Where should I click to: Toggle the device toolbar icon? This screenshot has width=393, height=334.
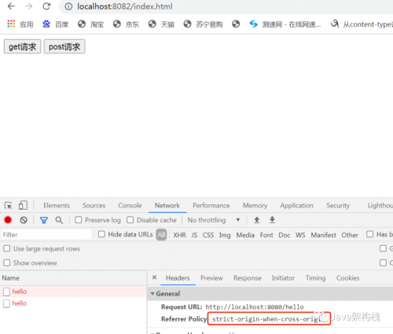pyautogui.click(x=23, y=205)
